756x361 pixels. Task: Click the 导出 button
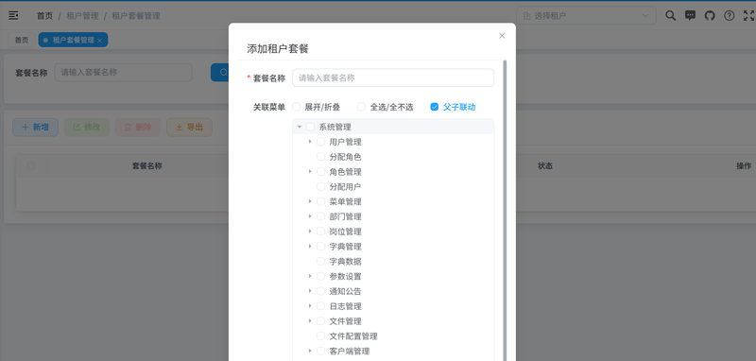[x=189, y=128]
